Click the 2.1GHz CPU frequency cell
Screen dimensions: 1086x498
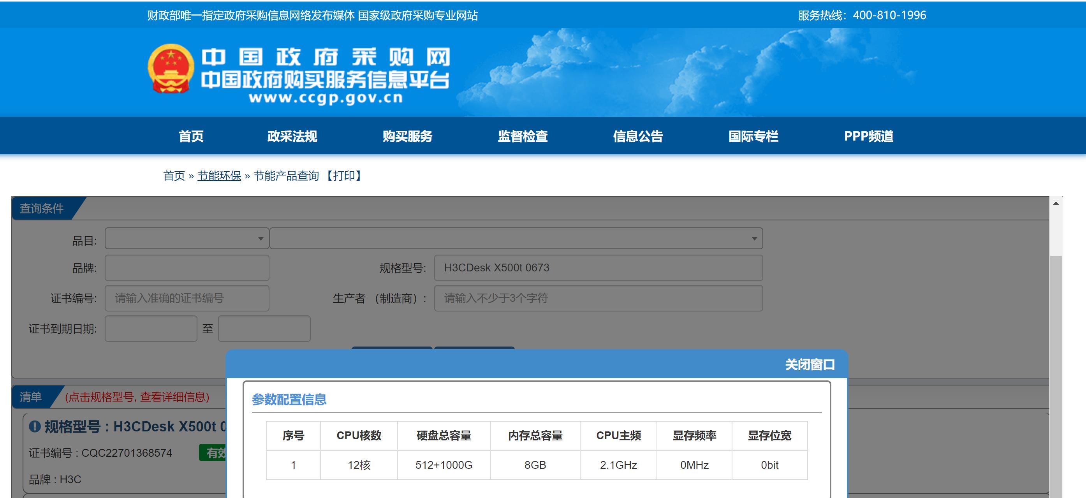point(618,465)
